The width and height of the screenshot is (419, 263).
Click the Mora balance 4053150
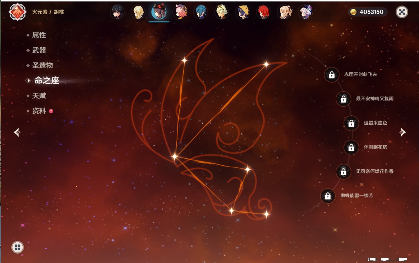pyautogui.click(x=371, y=12)
